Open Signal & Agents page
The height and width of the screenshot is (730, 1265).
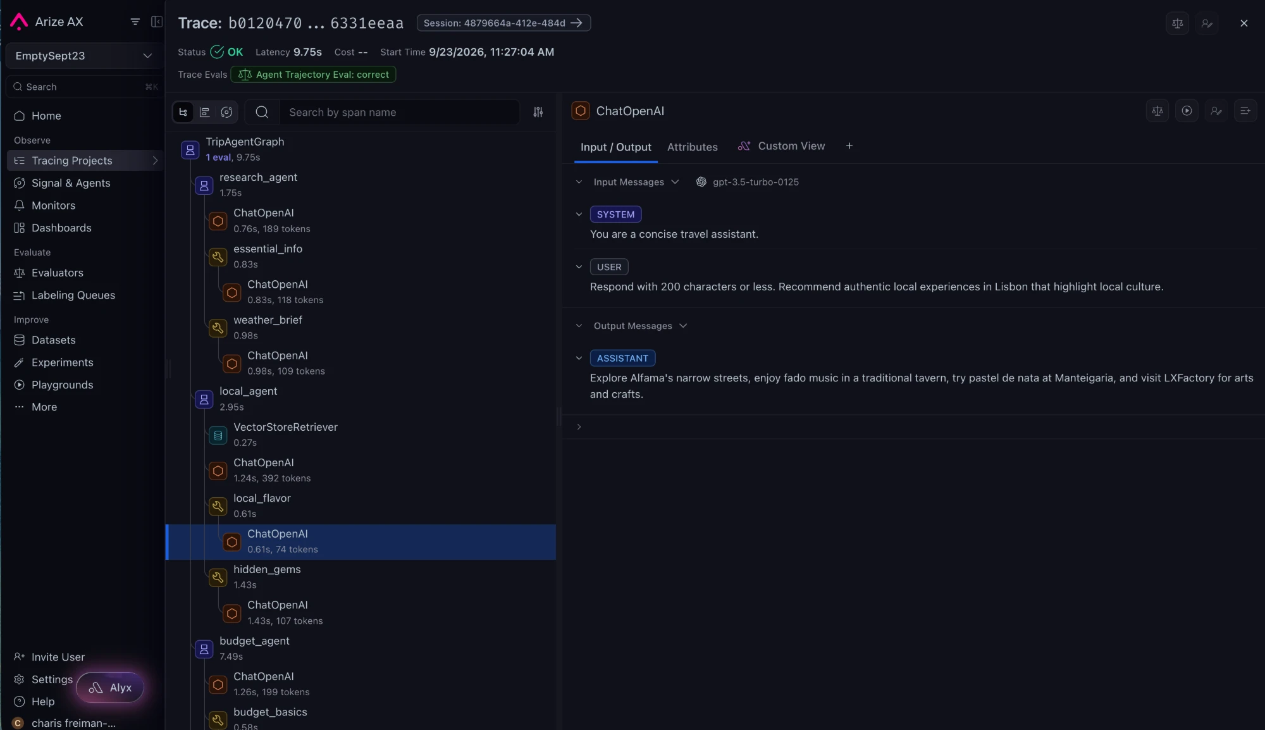pos(71,183)
